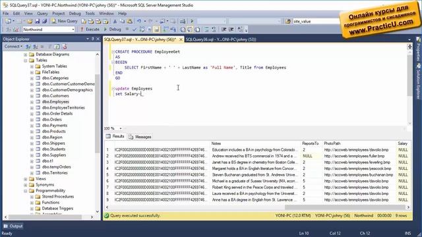Select the Functions folder
422x237 pixels.
coord(51,203)
